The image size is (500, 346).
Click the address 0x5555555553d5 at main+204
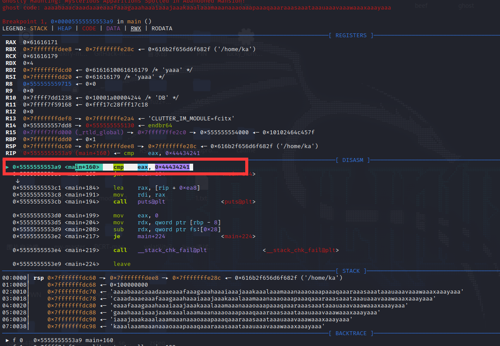37,223
